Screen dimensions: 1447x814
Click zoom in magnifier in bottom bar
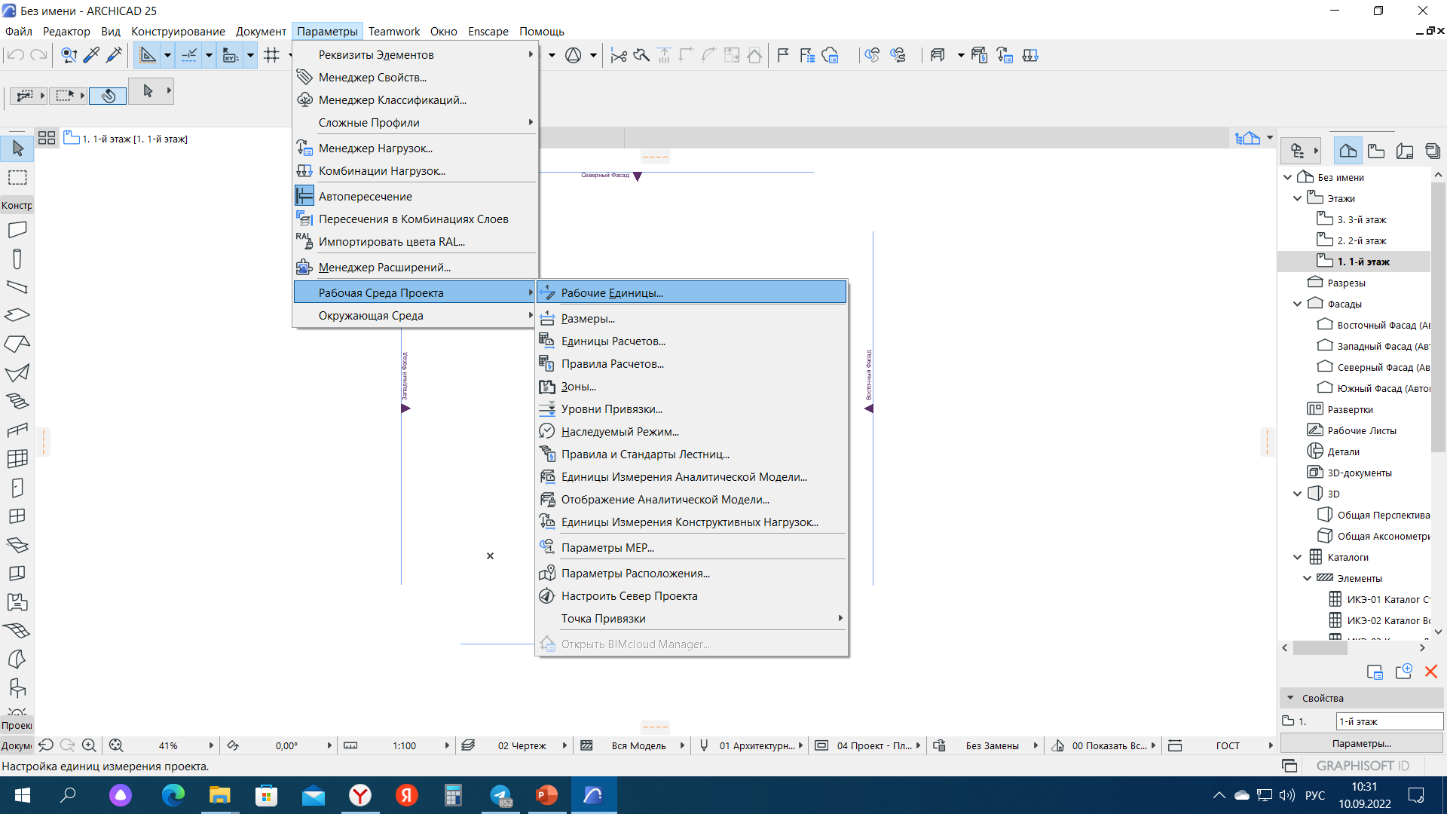89,745
